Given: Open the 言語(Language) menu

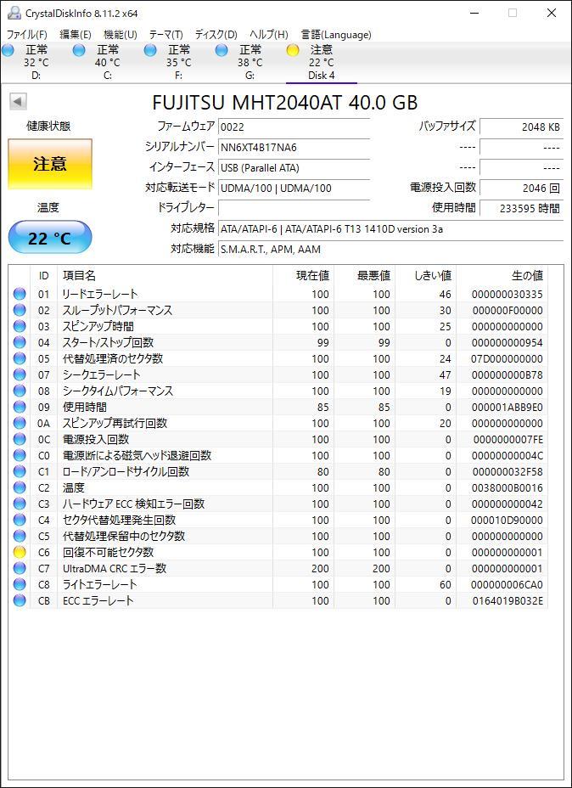Looking at the screenshot, I should click(x=336, y=35).
